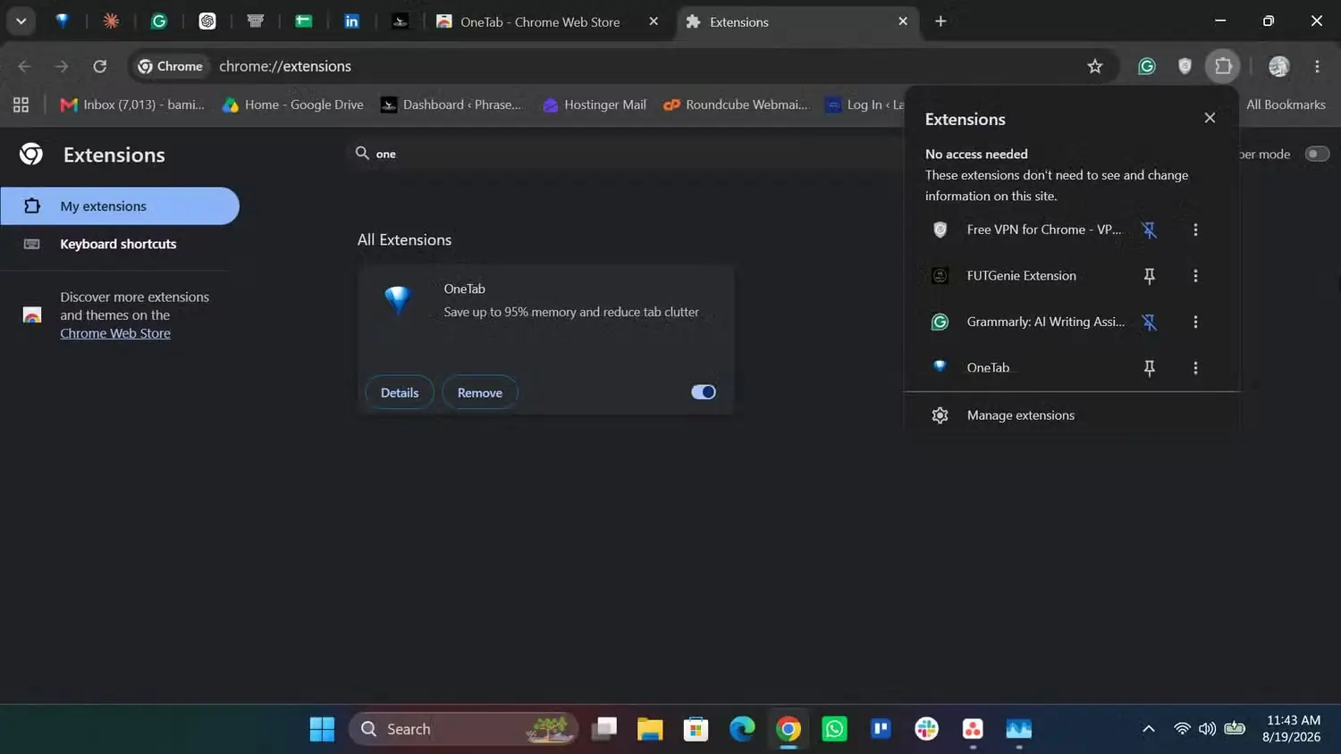Close the Extensions tab
Image resolution: width=1341 pixels, height=754 pixels.
pyautogui.click(x=903, y=21)
